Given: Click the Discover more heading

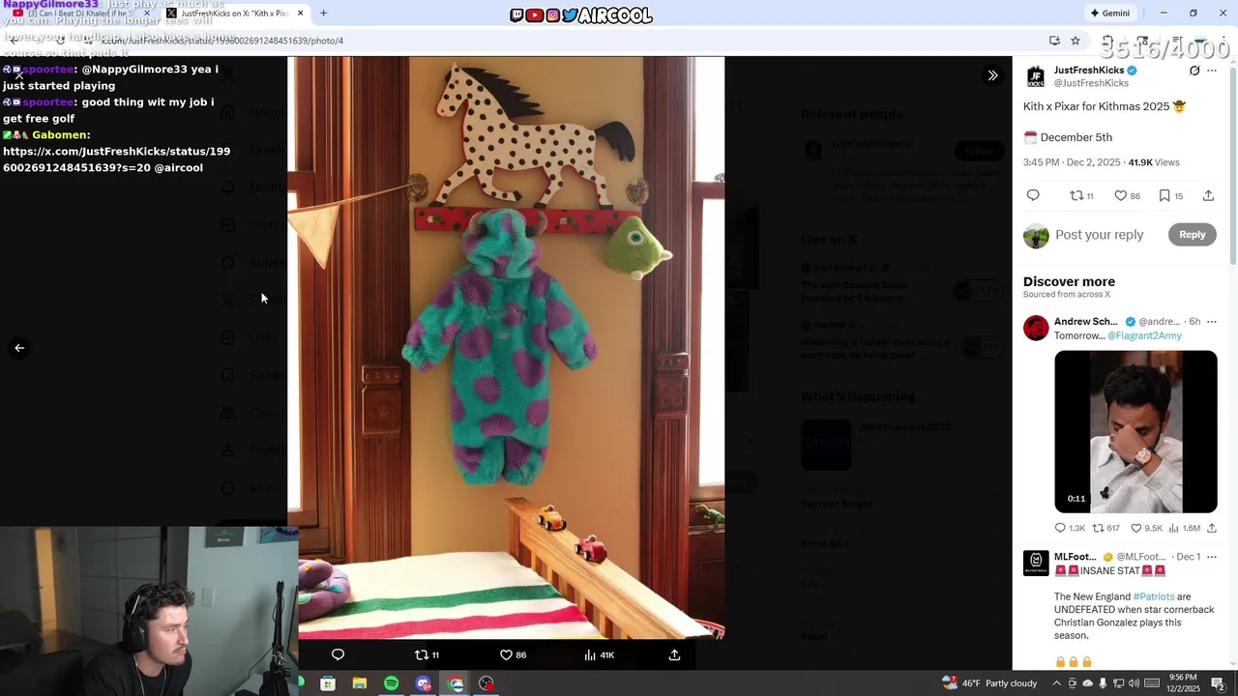Looking at the screenshot, I should (1069, 281).
